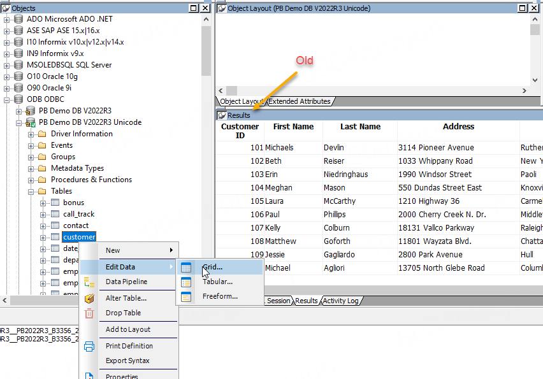Image resolution: width=543 pixels, height=379 pixels.
Task: Expand the O10 Oracle 10g node
Action: pyautogui.click(x=7, y=76)
